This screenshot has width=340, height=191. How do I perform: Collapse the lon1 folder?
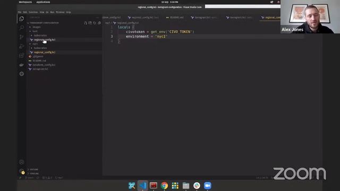[35, 31]
